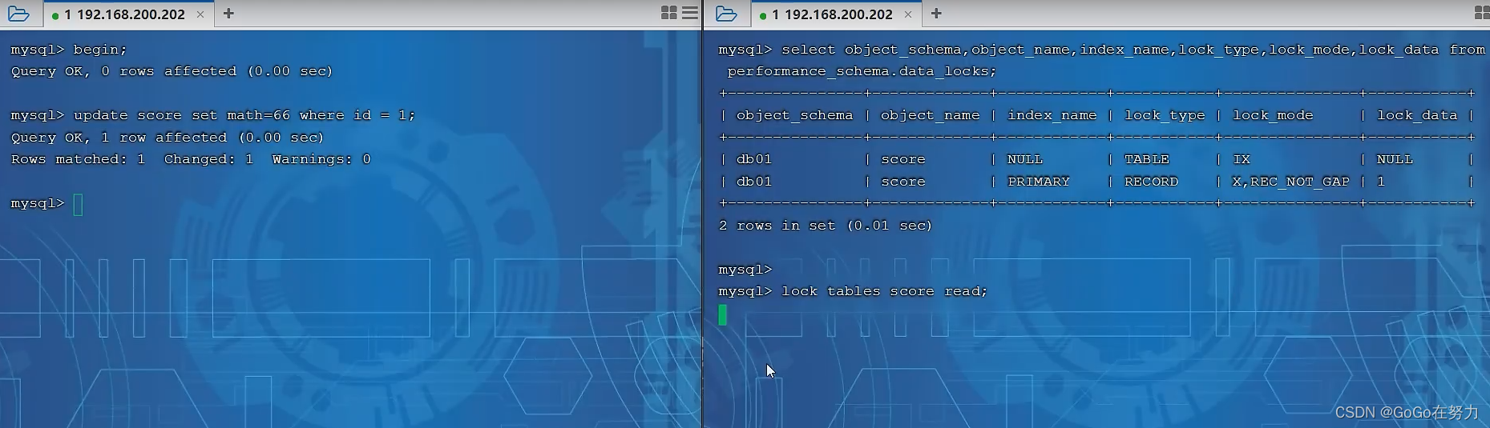Click 'lock tables score read;' command

tap(884, 291)
